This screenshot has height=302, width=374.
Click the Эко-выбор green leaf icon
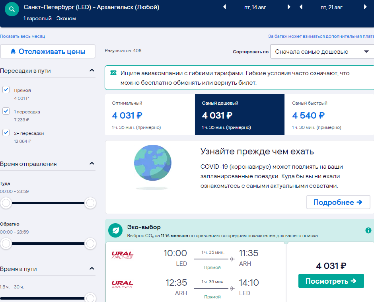coord(115,230)
